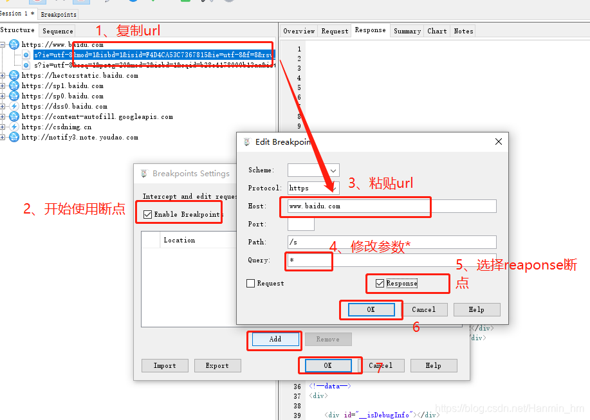Expand the content-autofill.googleapis.com node
Screen dimensions: 590x420
(x=3, y=117)
